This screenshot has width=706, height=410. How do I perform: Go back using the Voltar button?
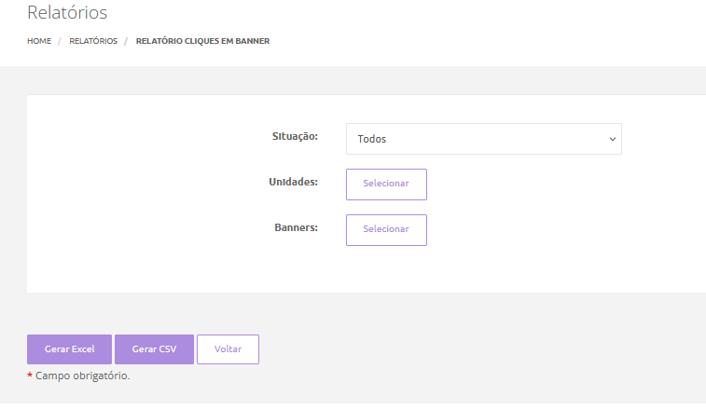[x=228, y=349]
